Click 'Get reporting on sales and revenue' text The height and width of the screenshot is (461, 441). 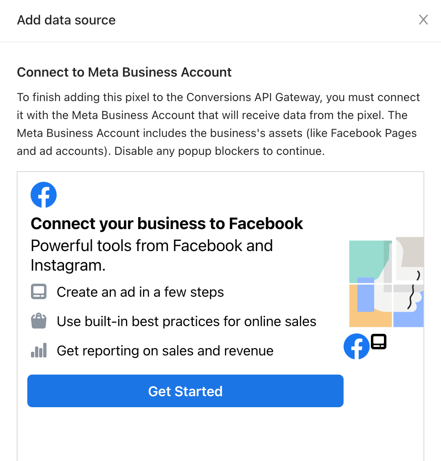pos(165,351)
